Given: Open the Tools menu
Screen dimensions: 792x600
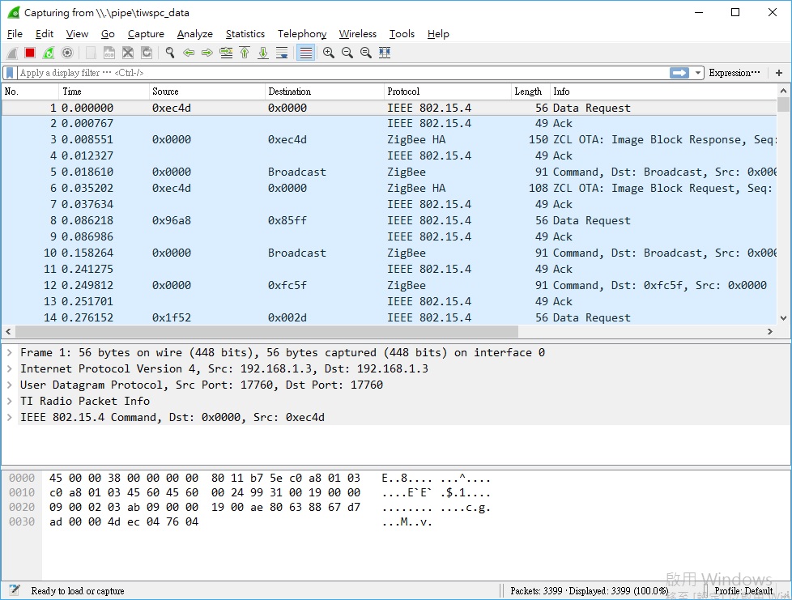Looking at the screenshot, I should pyautogui.click(x=402, y=34).
